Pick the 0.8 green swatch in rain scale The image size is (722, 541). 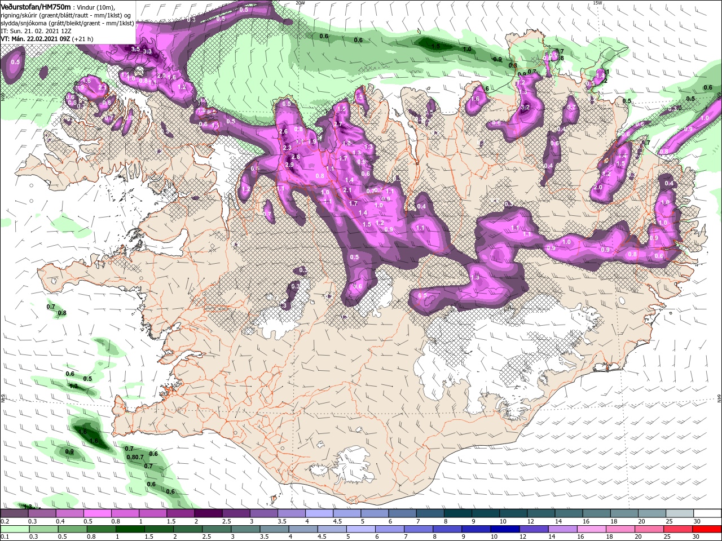101,529
